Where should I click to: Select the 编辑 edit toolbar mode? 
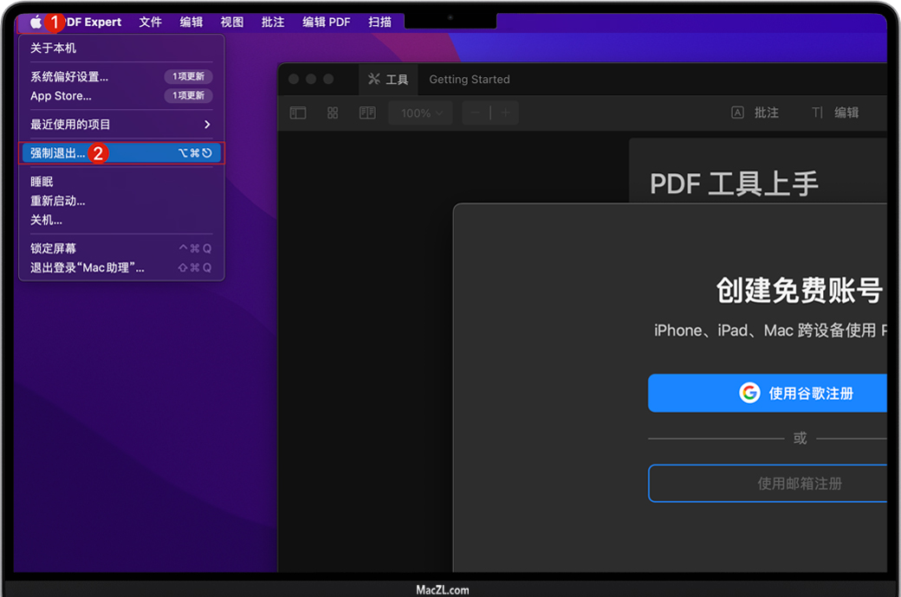(x=835, y=112)
